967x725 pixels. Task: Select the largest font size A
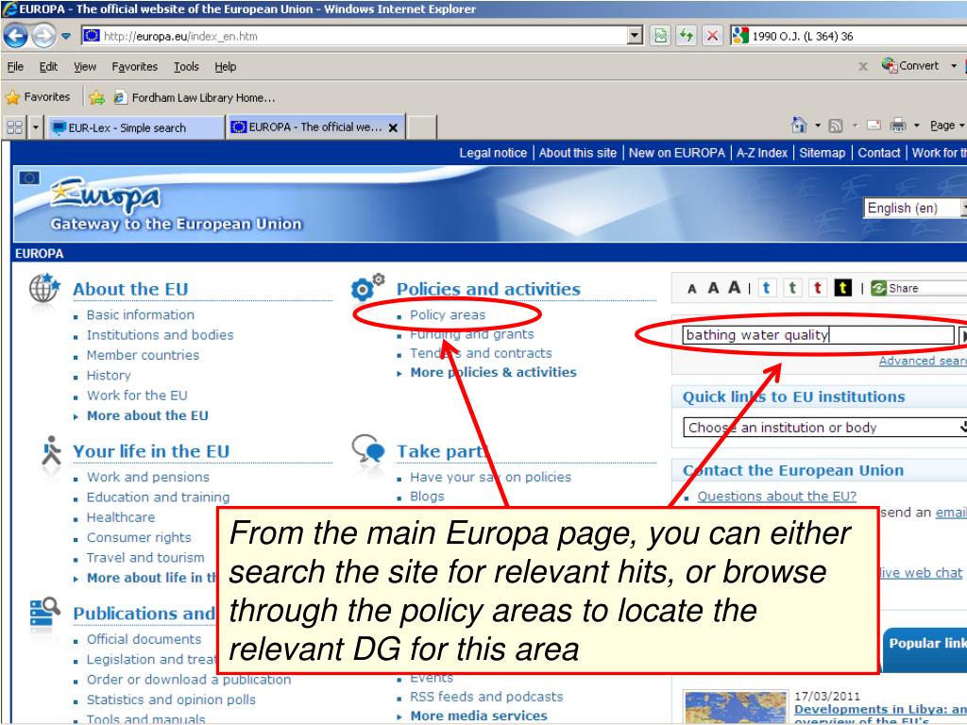734,287
